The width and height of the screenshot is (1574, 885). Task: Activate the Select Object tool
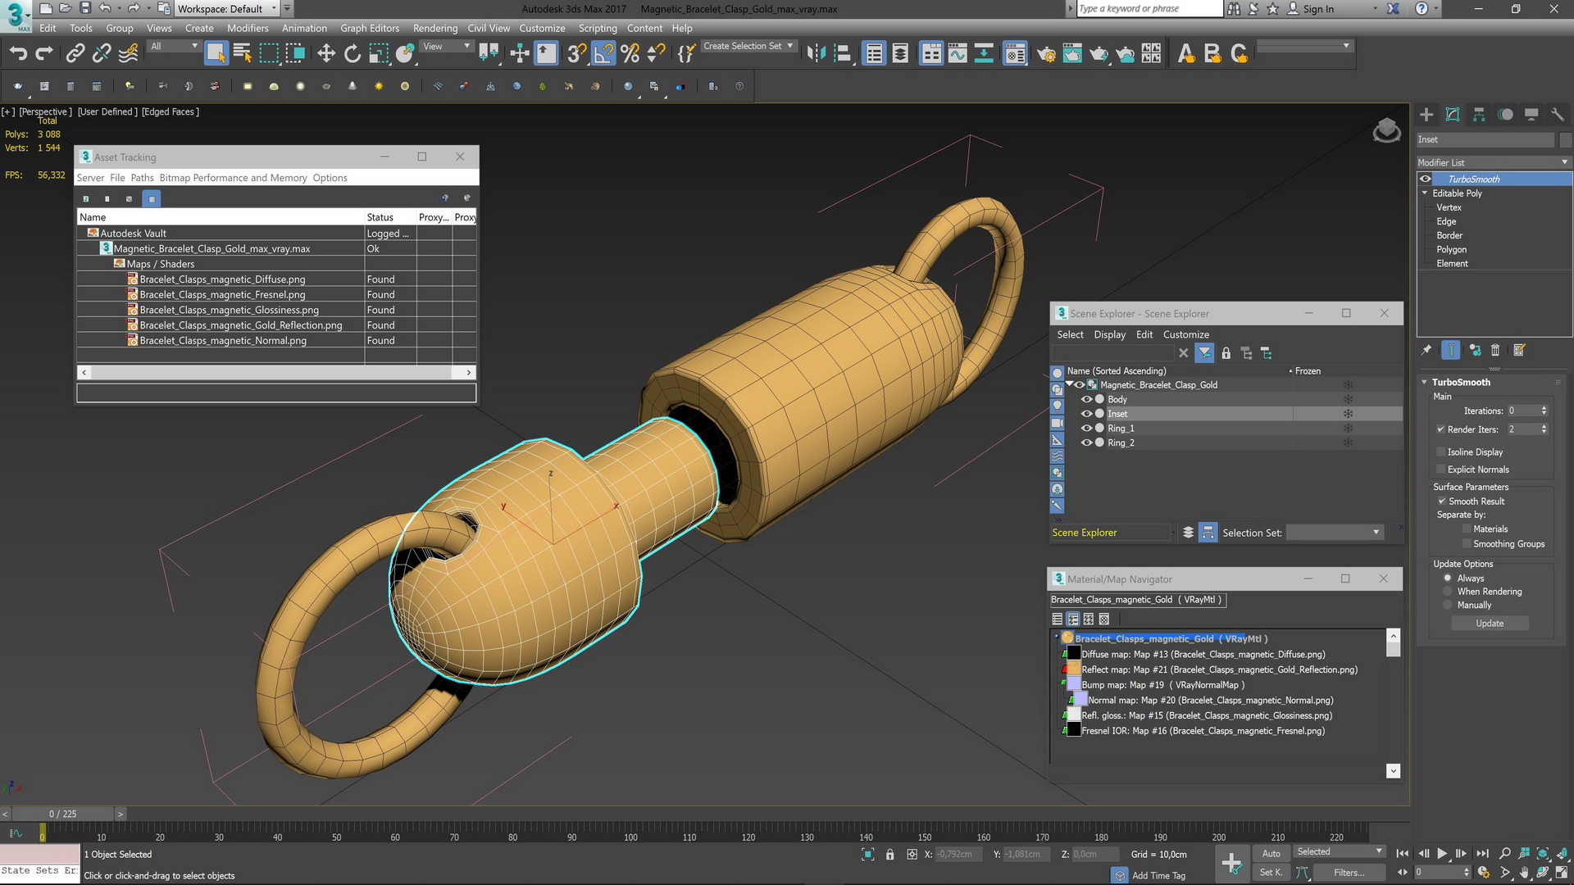(216, 53)
